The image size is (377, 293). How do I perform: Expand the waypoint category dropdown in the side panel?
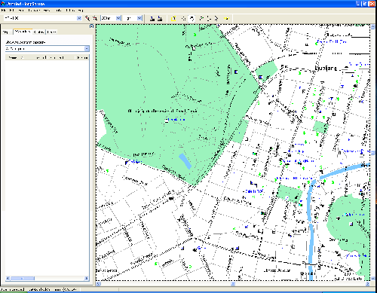[87, 48]
